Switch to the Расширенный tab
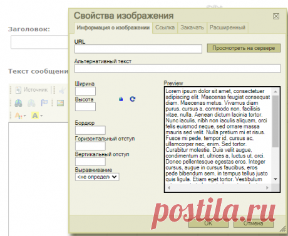This screenshot has width=288, height=236. point(227,27)
